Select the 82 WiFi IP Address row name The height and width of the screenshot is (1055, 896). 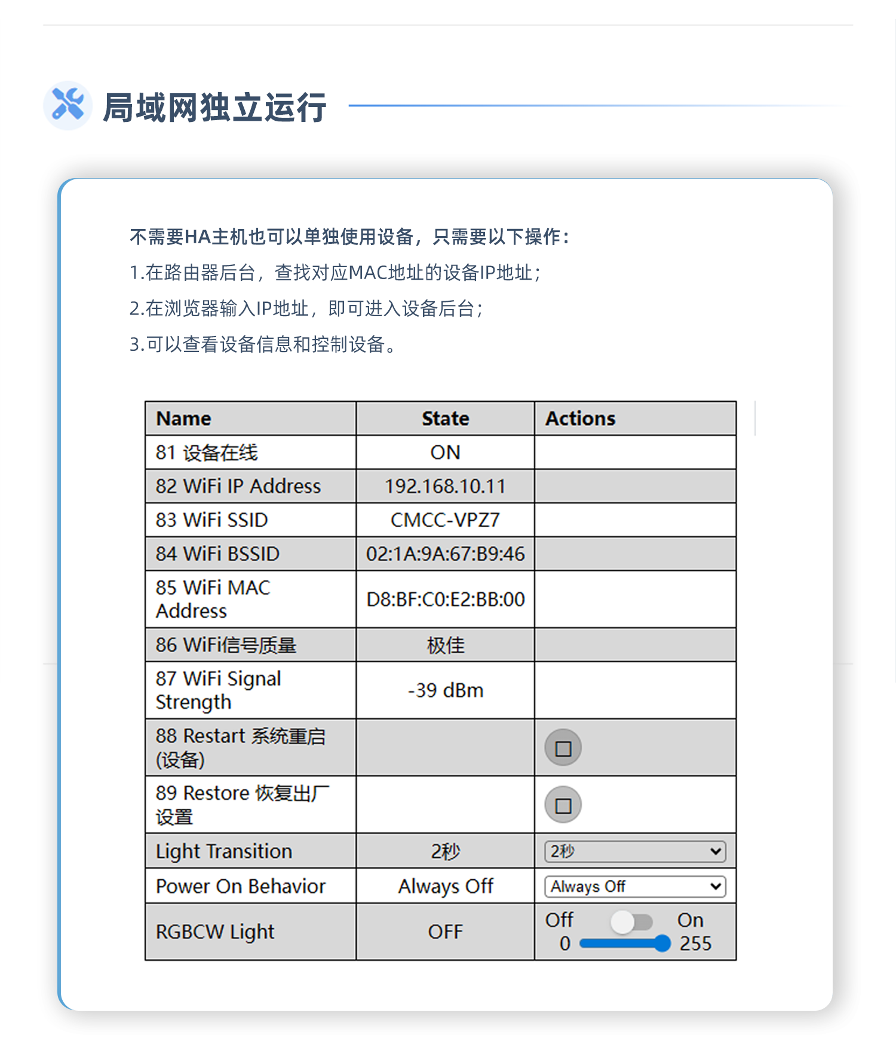pos(238,486)
